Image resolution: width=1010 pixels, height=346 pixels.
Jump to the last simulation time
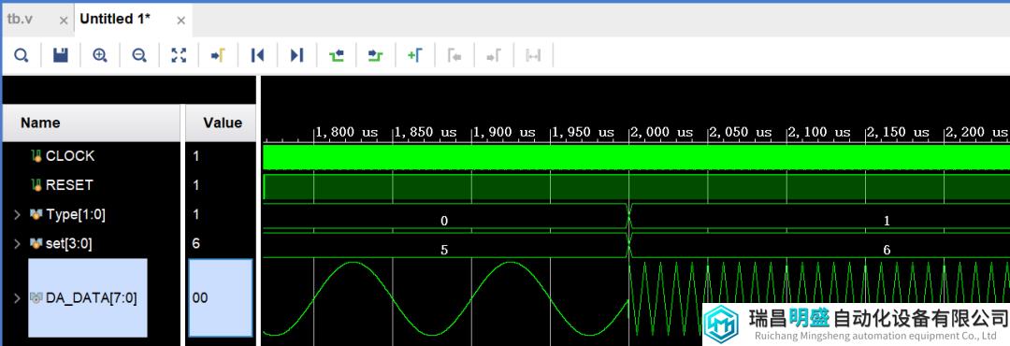tap(296, 56)
